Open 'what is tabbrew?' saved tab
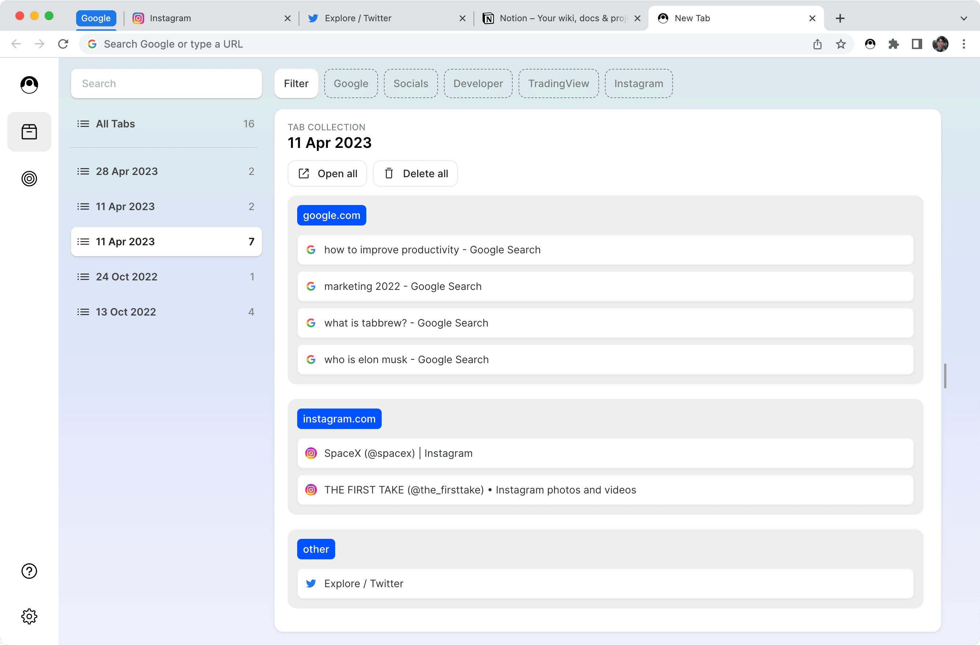The height and width of the screenshot is (645, 980). [605, 323]
